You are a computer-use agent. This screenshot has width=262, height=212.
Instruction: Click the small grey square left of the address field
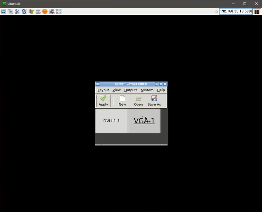click(x=217, y=11)
